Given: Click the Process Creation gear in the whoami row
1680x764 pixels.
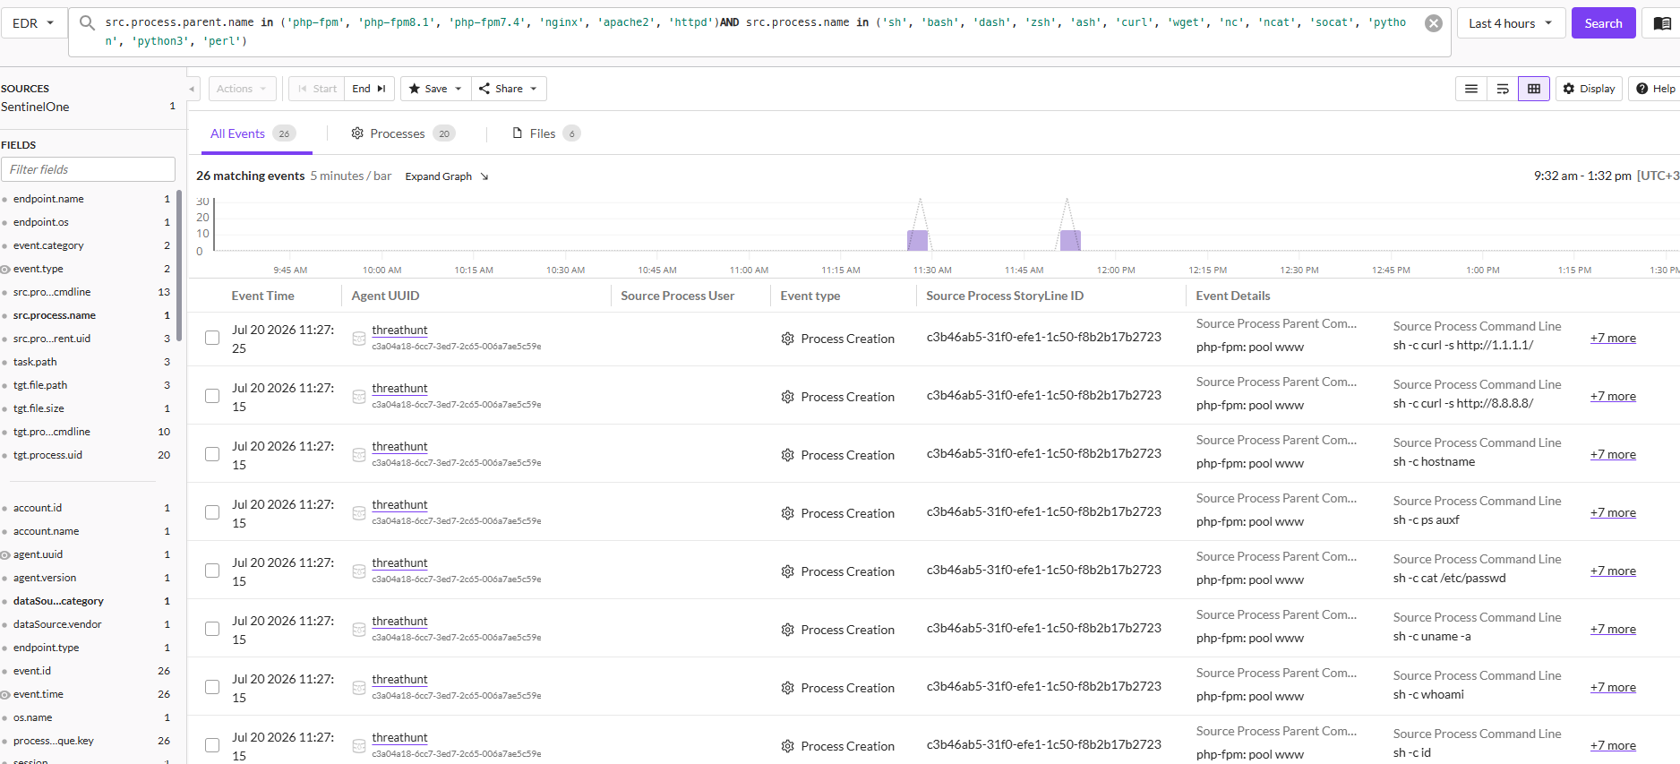Looking at the screenshot, I should click(x=788, y=688).
